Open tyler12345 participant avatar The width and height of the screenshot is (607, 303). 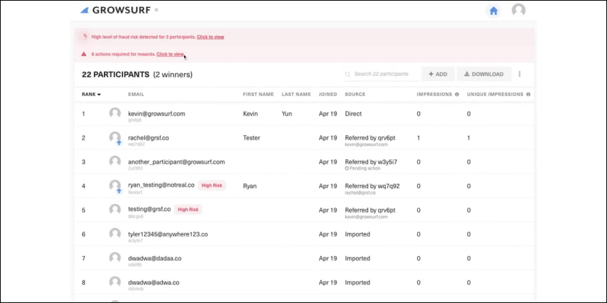tap(115, 234)
